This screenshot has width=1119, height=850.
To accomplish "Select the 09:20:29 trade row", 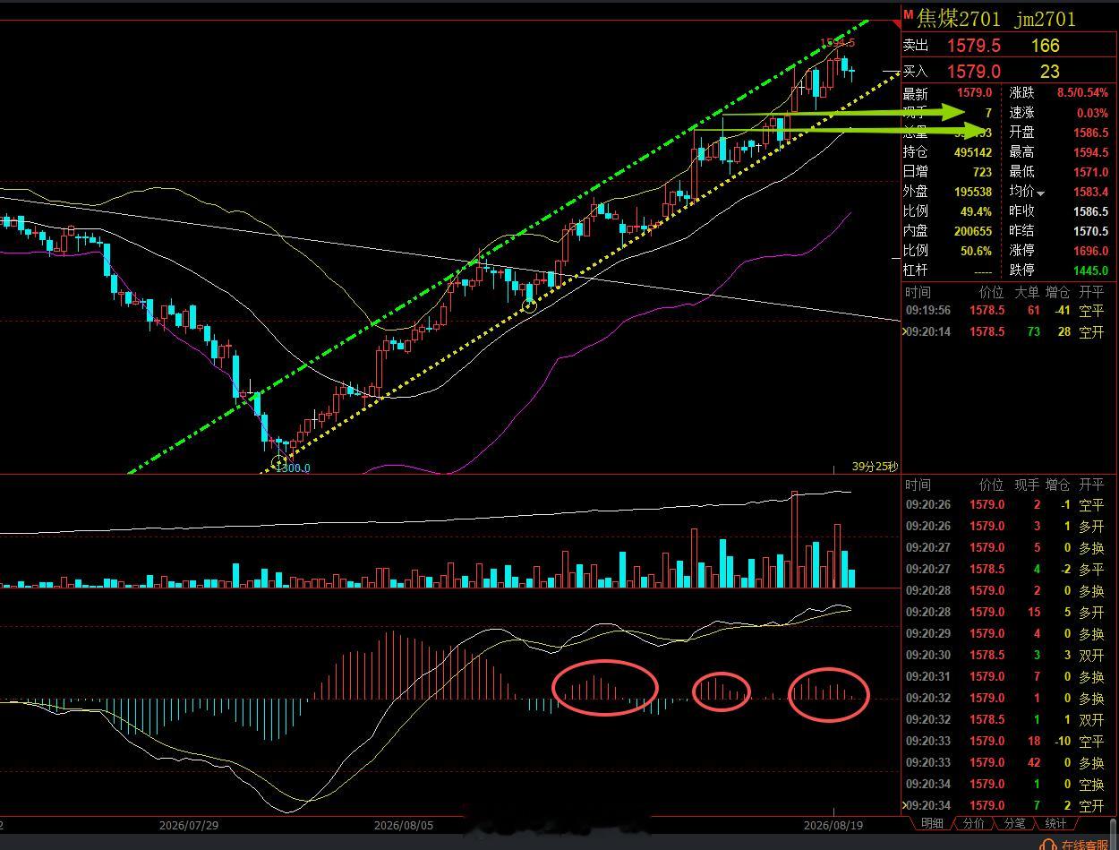I will pyautogui.click(x=1008, y=634).
